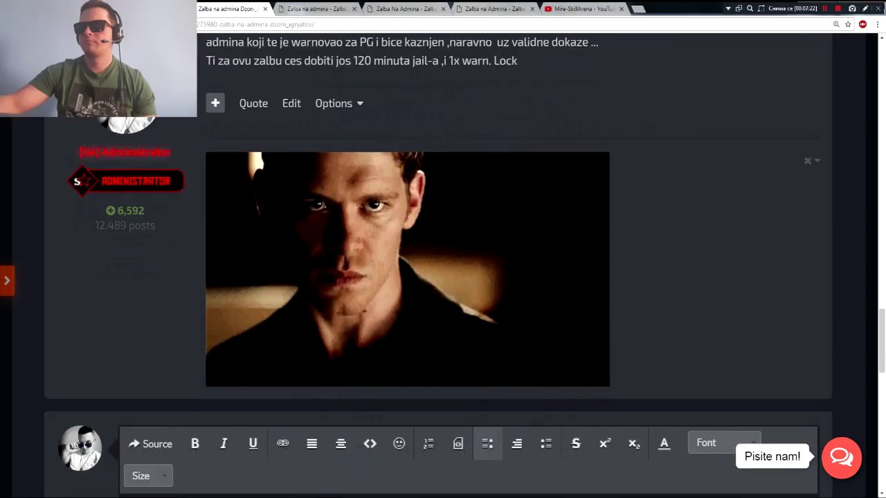Edit this post
Image resolution: width=886 pixels, height=498 pixels.
(291, 103)
